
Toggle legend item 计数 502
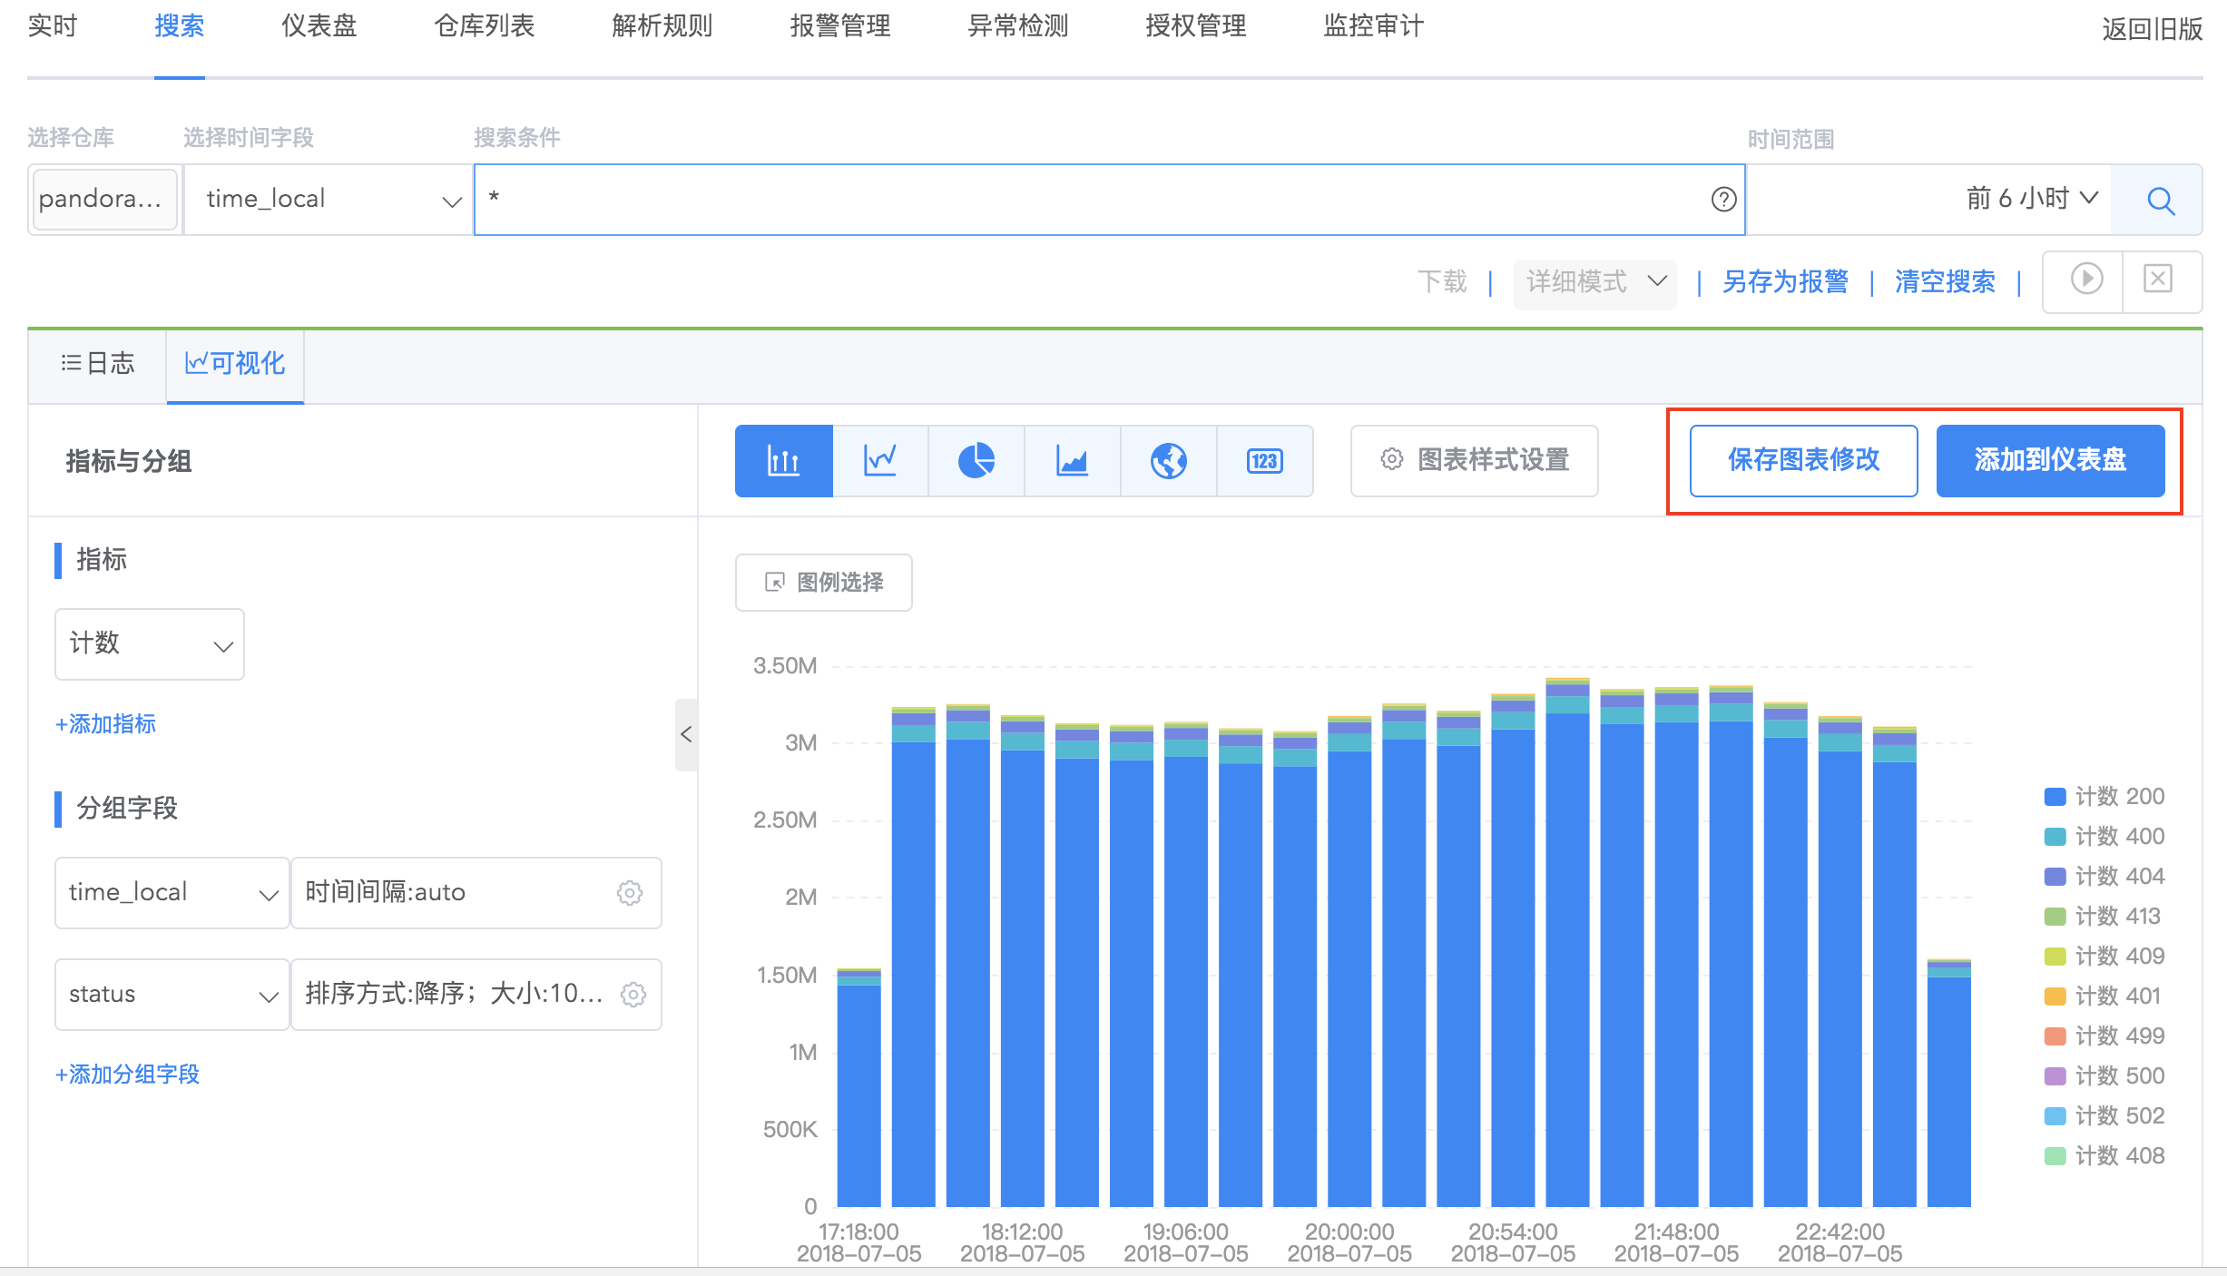[2104, 1116]
